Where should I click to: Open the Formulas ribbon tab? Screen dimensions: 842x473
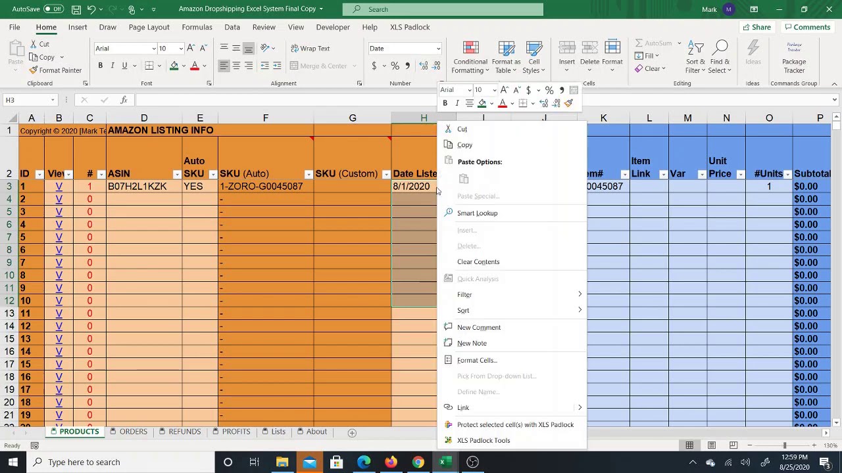[197, 27]
